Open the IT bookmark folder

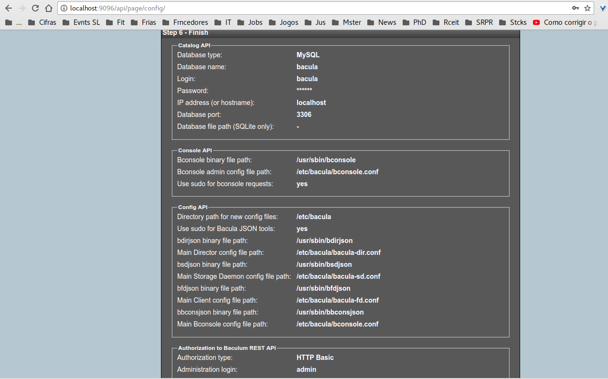223,22
